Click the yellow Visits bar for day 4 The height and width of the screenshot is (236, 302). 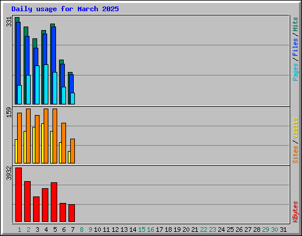(42, 143)
